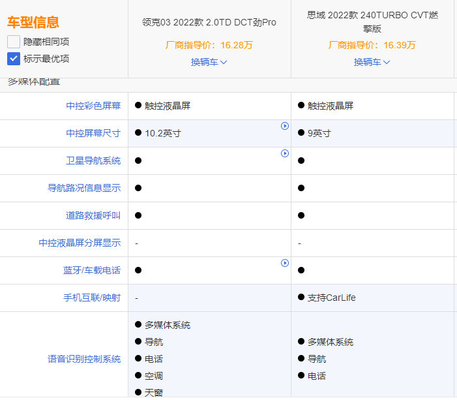This screenshot has height=400, width=457.
Task: Click the 语音识别控制系统 label
Action: [84, 359]
